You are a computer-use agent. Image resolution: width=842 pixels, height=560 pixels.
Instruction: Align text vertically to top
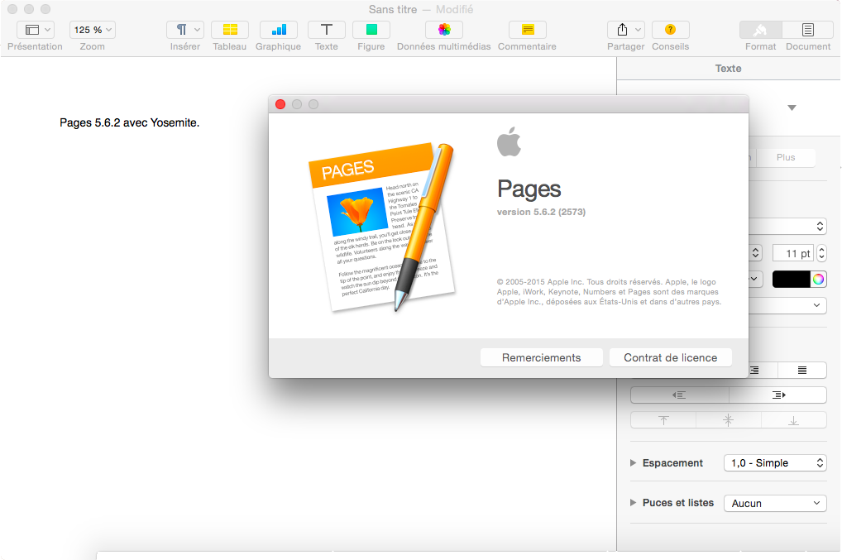tap(663, 420)
